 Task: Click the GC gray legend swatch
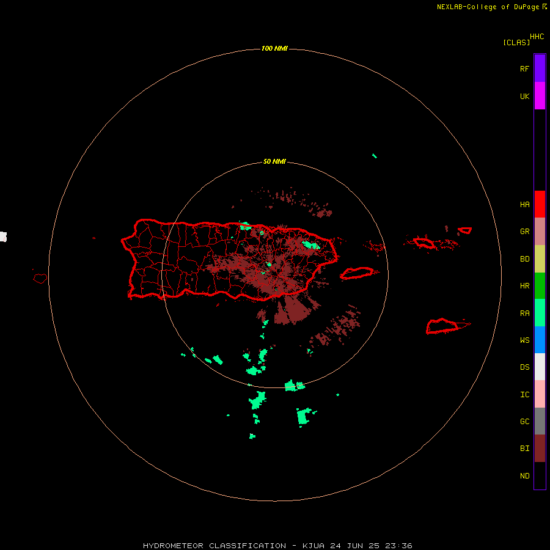(x=540, y=421)
